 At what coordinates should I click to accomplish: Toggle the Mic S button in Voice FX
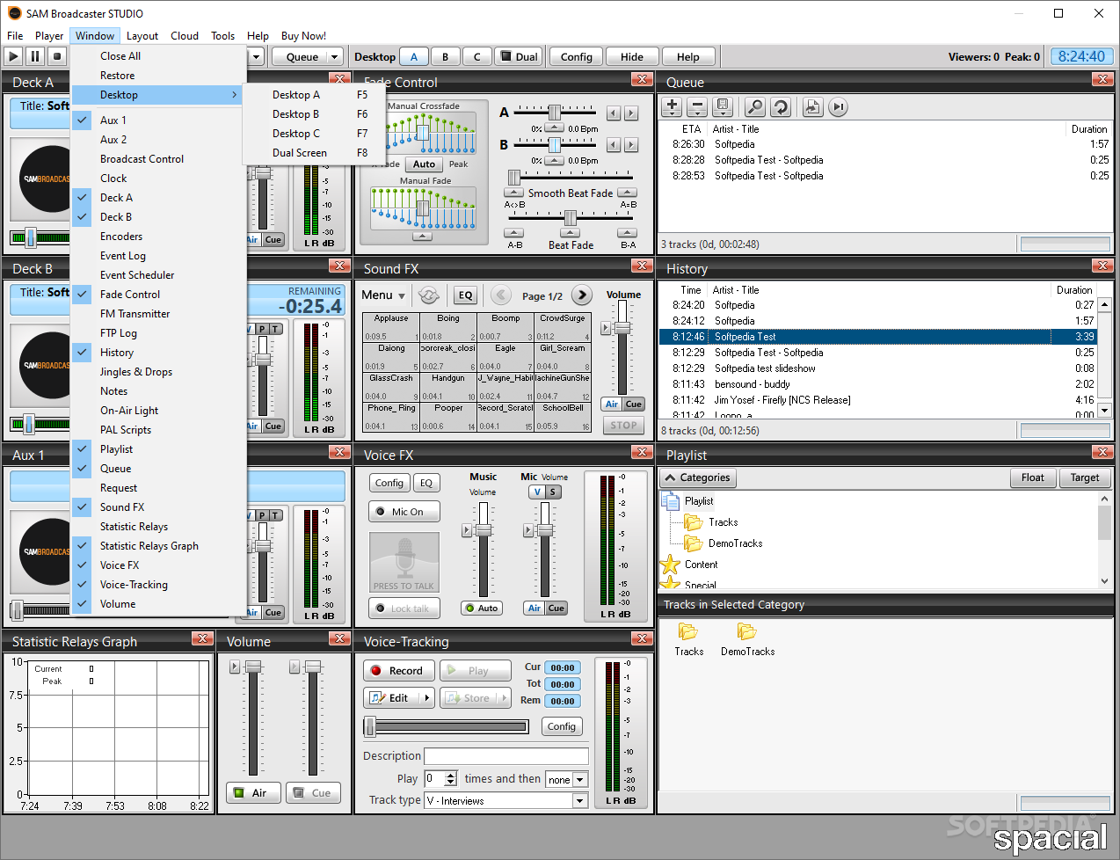coord(553,492)
